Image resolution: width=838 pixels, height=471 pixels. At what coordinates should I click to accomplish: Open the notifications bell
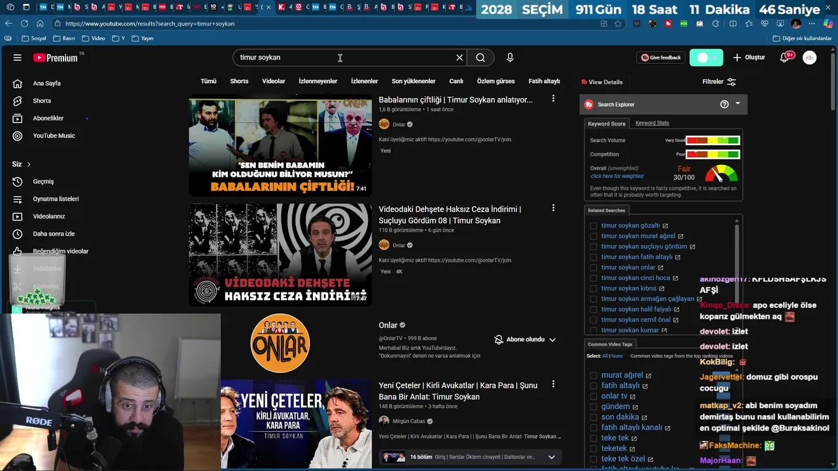coord(784,58)
